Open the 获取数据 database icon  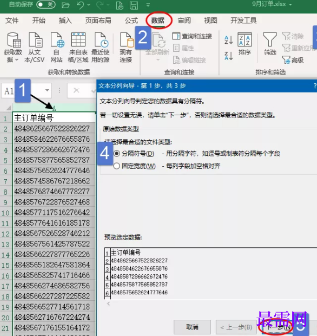click(14, 40)
